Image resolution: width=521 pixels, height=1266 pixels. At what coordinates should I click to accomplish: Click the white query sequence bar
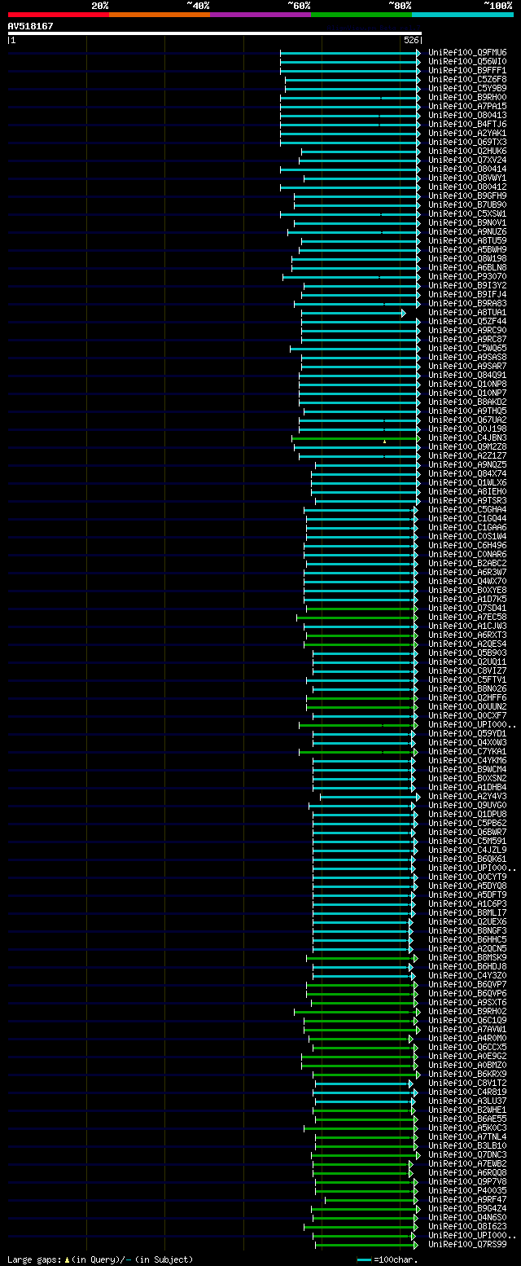coord(214,33)
